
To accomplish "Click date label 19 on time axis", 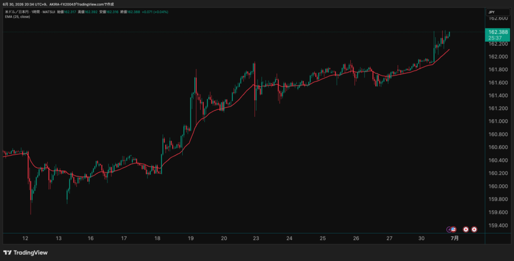I will [191, 238].
